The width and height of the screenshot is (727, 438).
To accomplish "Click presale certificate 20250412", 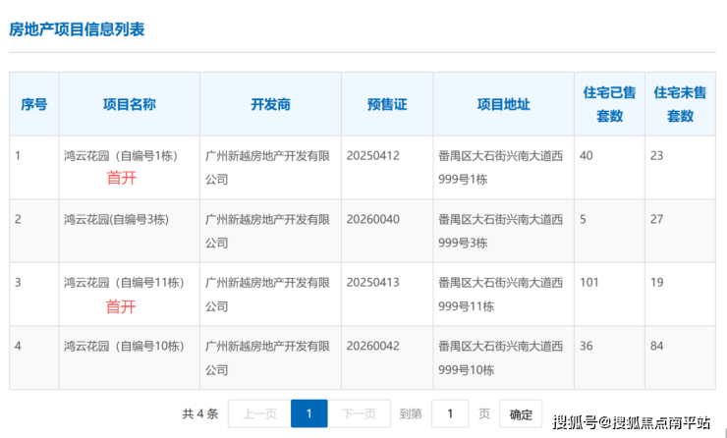I will pos(373,155).
